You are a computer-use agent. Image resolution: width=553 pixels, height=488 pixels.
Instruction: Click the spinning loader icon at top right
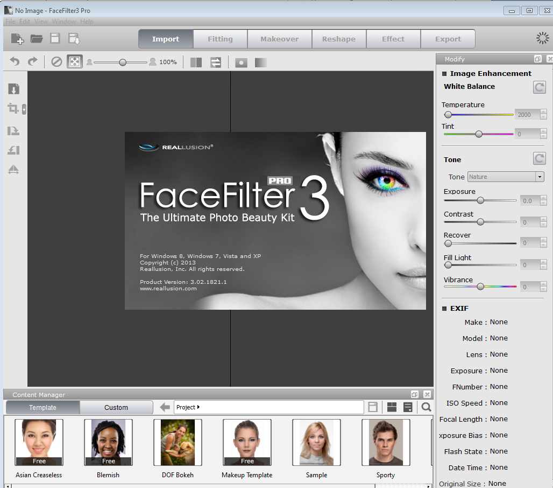pos(542,38)
